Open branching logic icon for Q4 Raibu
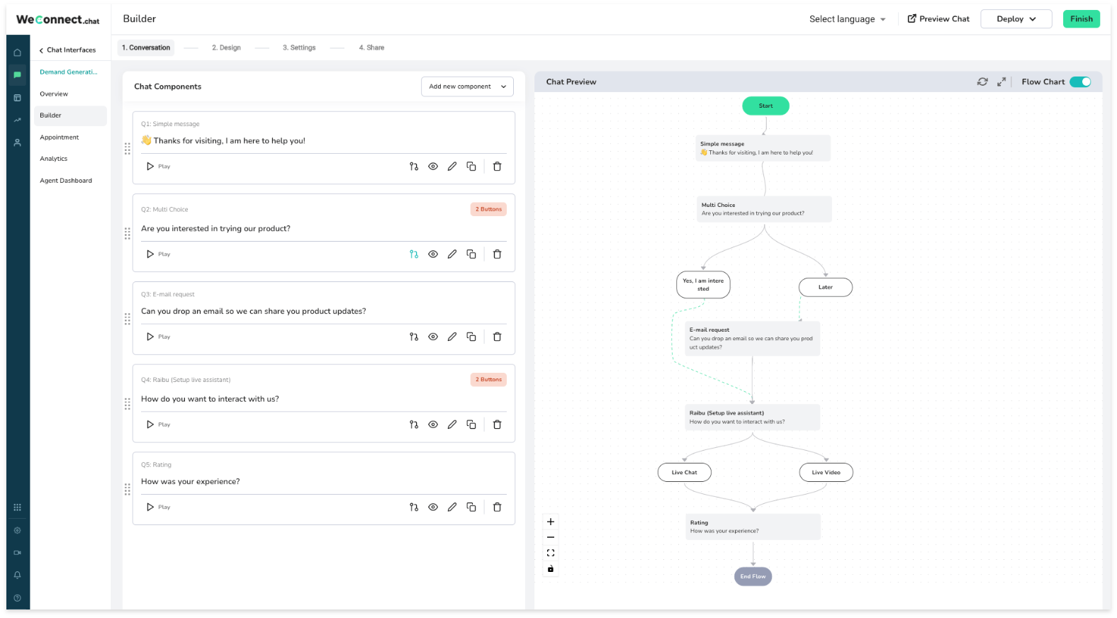This screenshot has height=618, width=1117. click(414, 425)
